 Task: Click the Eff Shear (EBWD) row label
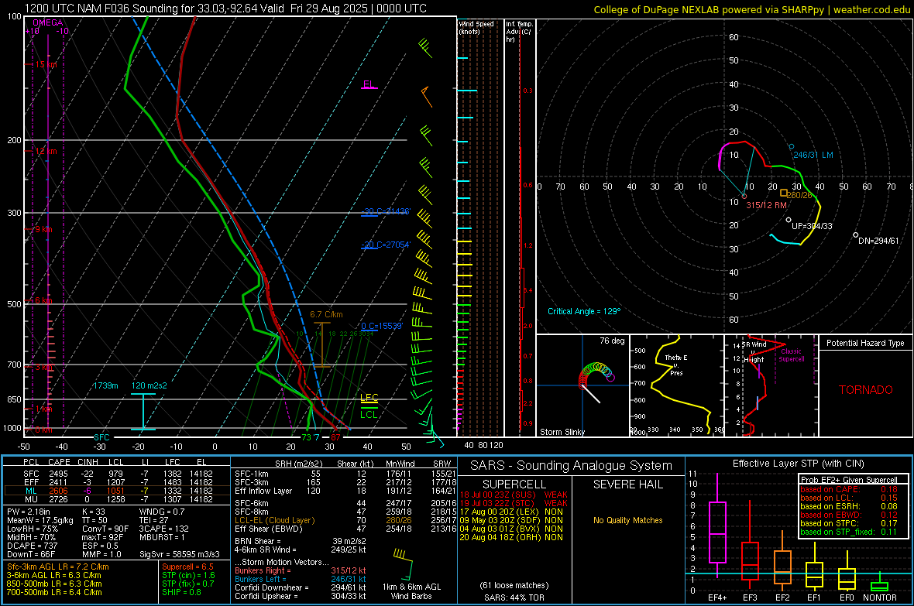tap(269, 529)
